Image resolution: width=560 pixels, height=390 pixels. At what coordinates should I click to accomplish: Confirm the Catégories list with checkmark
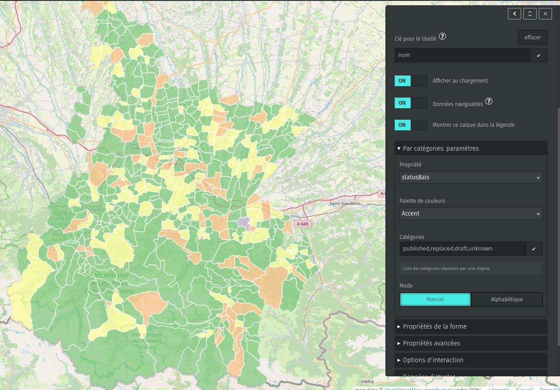(533, 249)
